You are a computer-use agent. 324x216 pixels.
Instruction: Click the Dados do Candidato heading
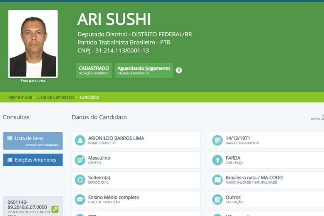99,117
